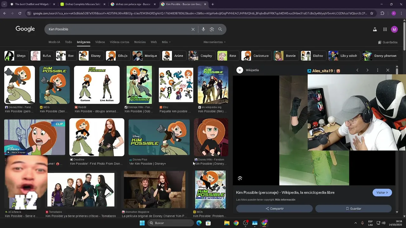Show next image in preview panel

pyautogui.click(x=367, y=70)
